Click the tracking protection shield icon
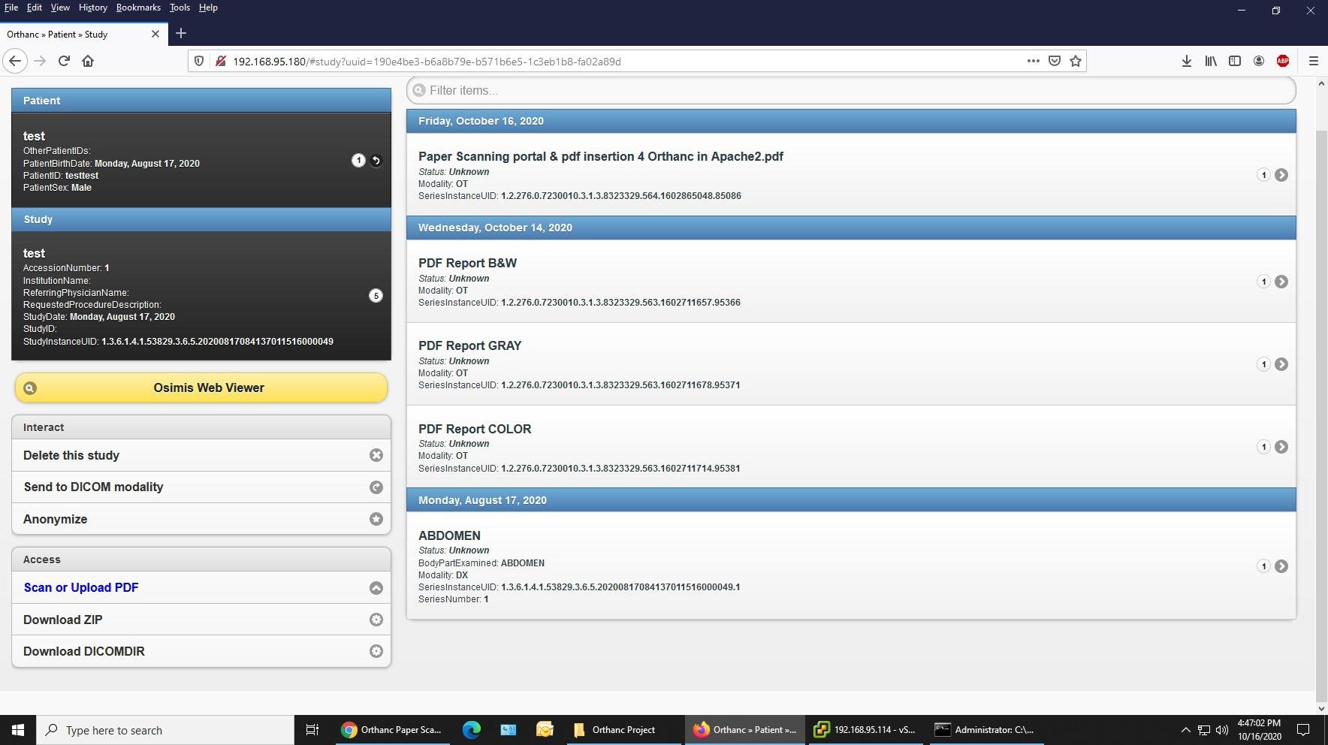Viewport: 1328px width, 745px height. 199,62
